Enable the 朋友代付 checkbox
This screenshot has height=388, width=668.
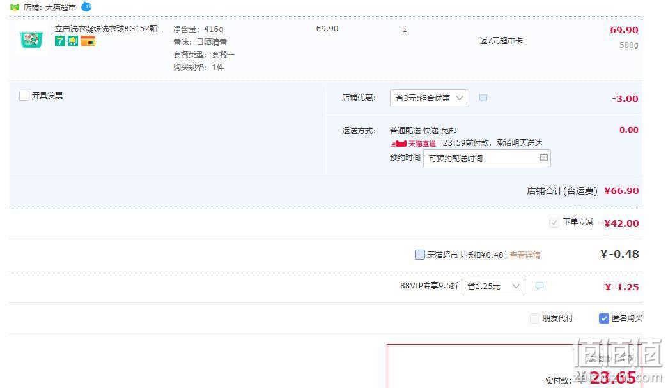click(x=534, y=318)
